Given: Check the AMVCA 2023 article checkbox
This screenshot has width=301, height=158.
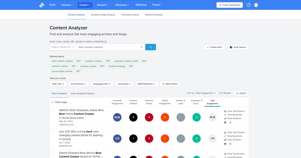Looking at the screenshot, I should coord(53,110).
